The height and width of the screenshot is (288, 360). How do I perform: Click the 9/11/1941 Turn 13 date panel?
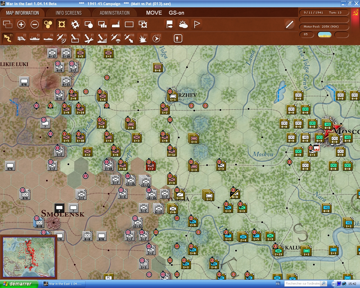324,13
